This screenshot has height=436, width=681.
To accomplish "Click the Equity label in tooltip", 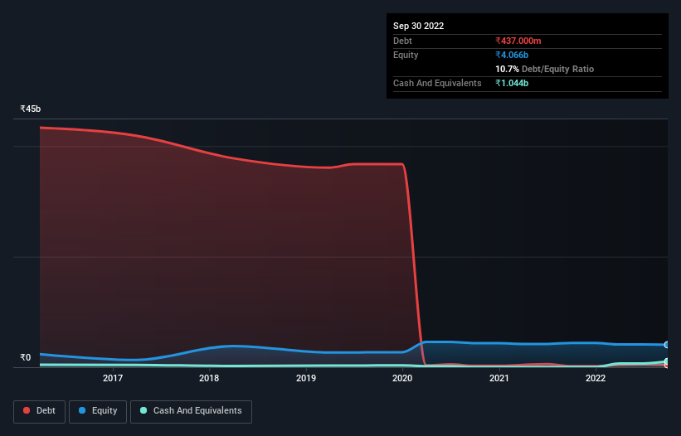I will click(x=406, y=55).
